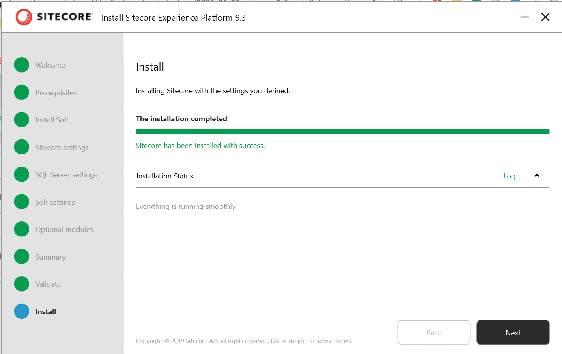Open the Validate step label
Image resolution: width=562 pixels, height=354 pixels.
tap(48, 284)
